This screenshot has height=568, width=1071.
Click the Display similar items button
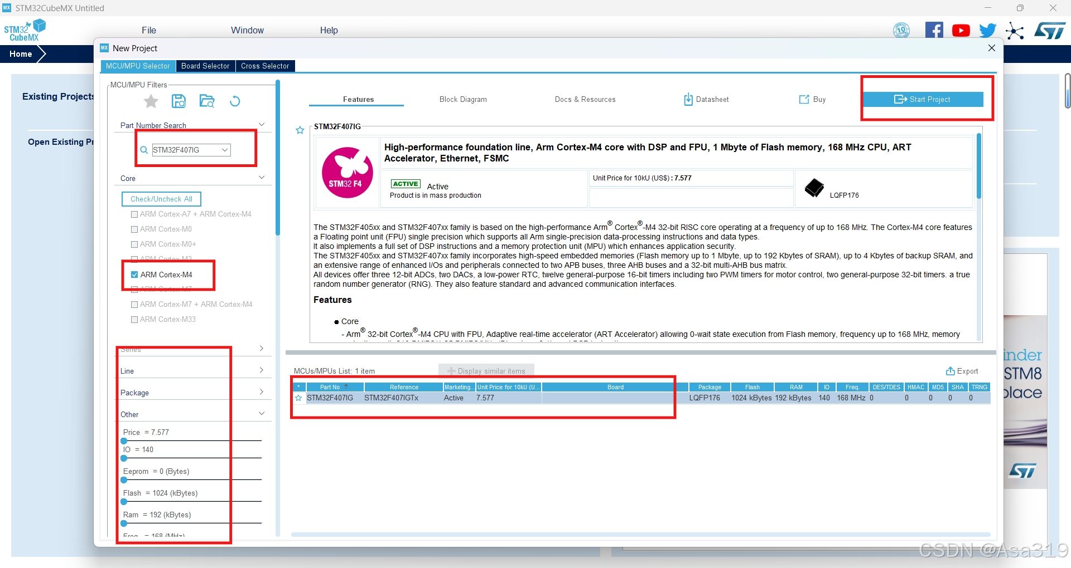click(486, 371)
